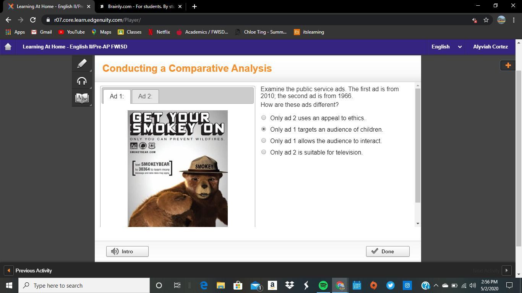Viewport: 522px width, 293px height.
Task: Close the Brainly.com tab
Action: 180,6
